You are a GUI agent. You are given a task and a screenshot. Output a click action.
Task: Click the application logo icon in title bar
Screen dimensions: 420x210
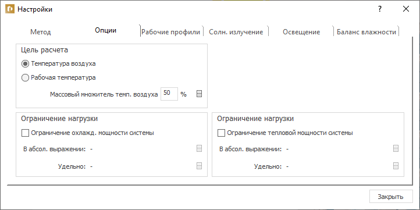pyautogui.click(x=10, y=9)
